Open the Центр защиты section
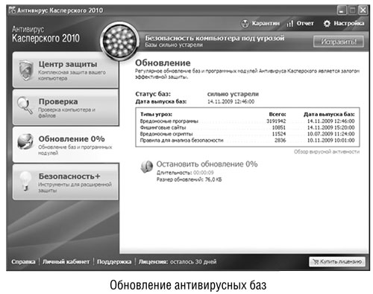The height and width of the screenshot is (294, 373). click(x=66, y=70)
